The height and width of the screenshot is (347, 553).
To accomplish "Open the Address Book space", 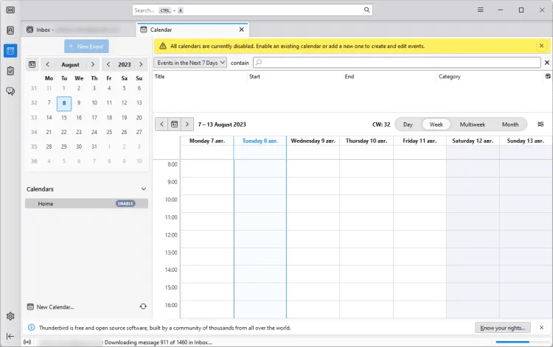I will point(10,30).
